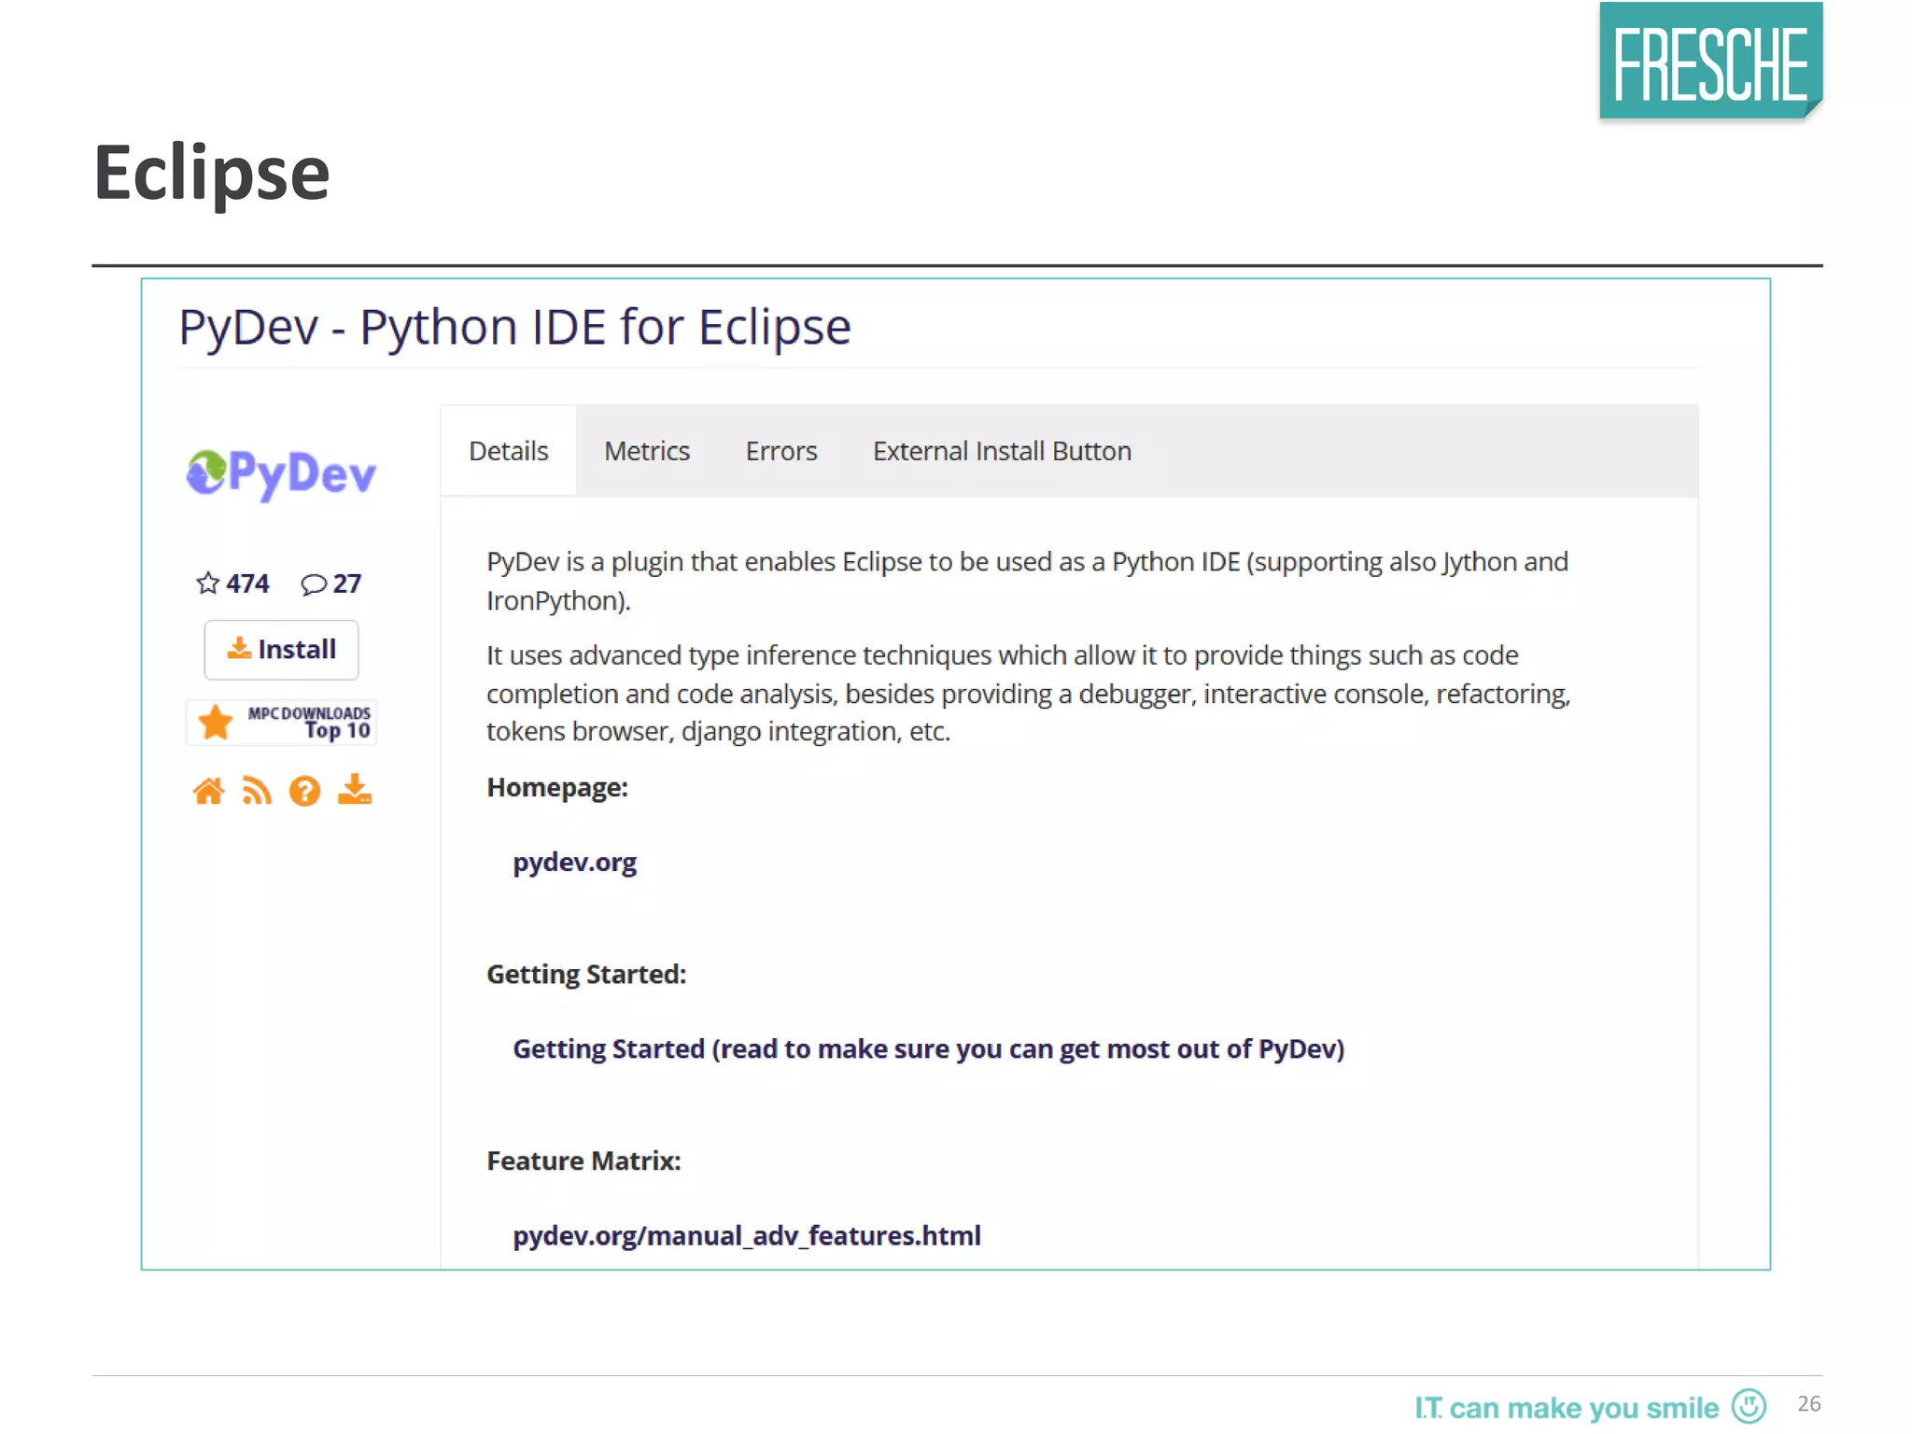Viewport: 1912px width, 1434px height.
Task: Click the MPC Downloads Top 10 badge
Action: tap(281, 723)
